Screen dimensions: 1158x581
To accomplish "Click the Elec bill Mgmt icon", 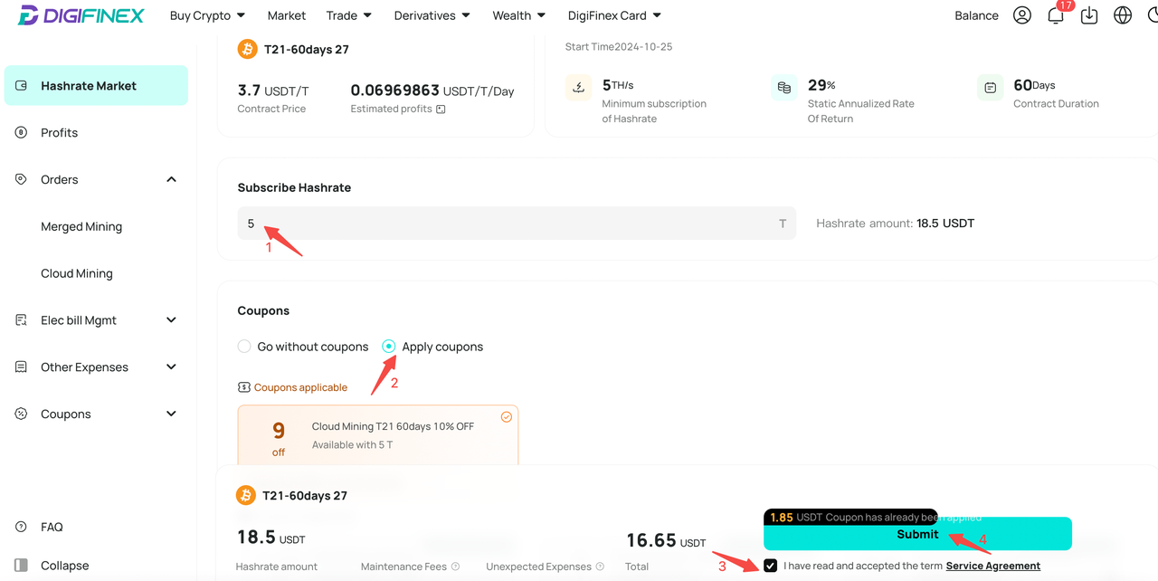I will click(22, 320).
